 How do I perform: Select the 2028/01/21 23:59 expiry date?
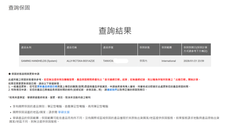(194, 61)
